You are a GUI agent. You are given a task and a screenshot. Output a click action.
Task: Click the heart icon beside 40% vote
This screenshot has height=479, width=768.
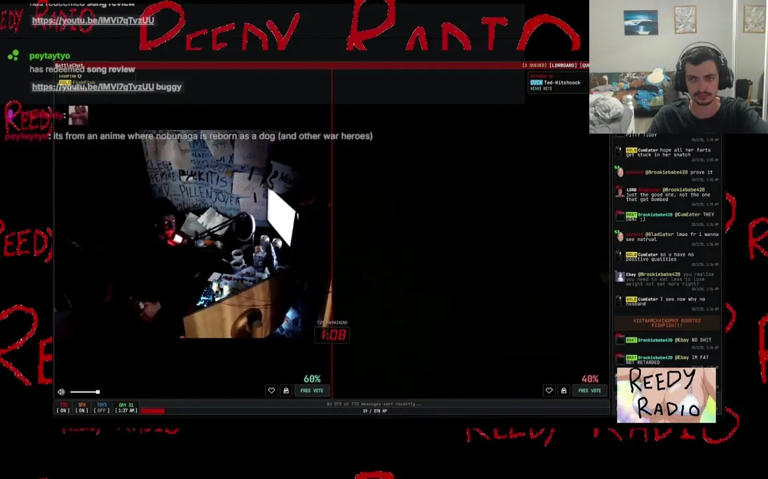tap(549, 391)
